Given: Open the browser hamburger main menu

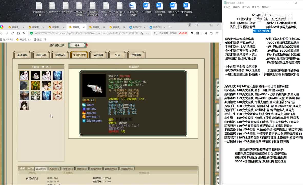Looking at the screenshot, I should point(217,33).
